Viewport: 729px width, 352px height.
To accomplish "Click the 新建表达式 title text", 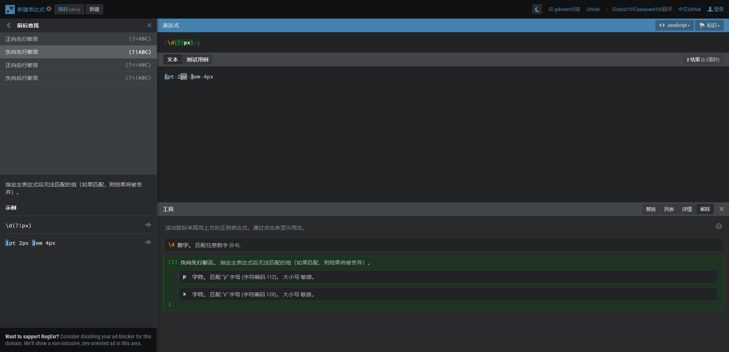I will (31, 9).
